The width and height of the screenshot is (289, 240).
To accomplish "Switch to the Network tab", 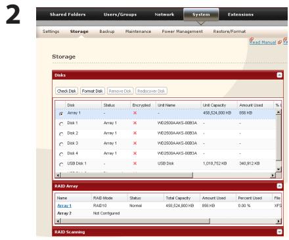I will [164, 14].
